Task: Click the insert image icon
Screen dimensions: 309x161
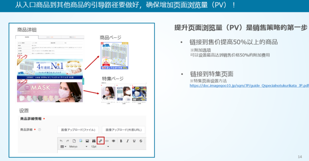Action: [x=87, y=141]
